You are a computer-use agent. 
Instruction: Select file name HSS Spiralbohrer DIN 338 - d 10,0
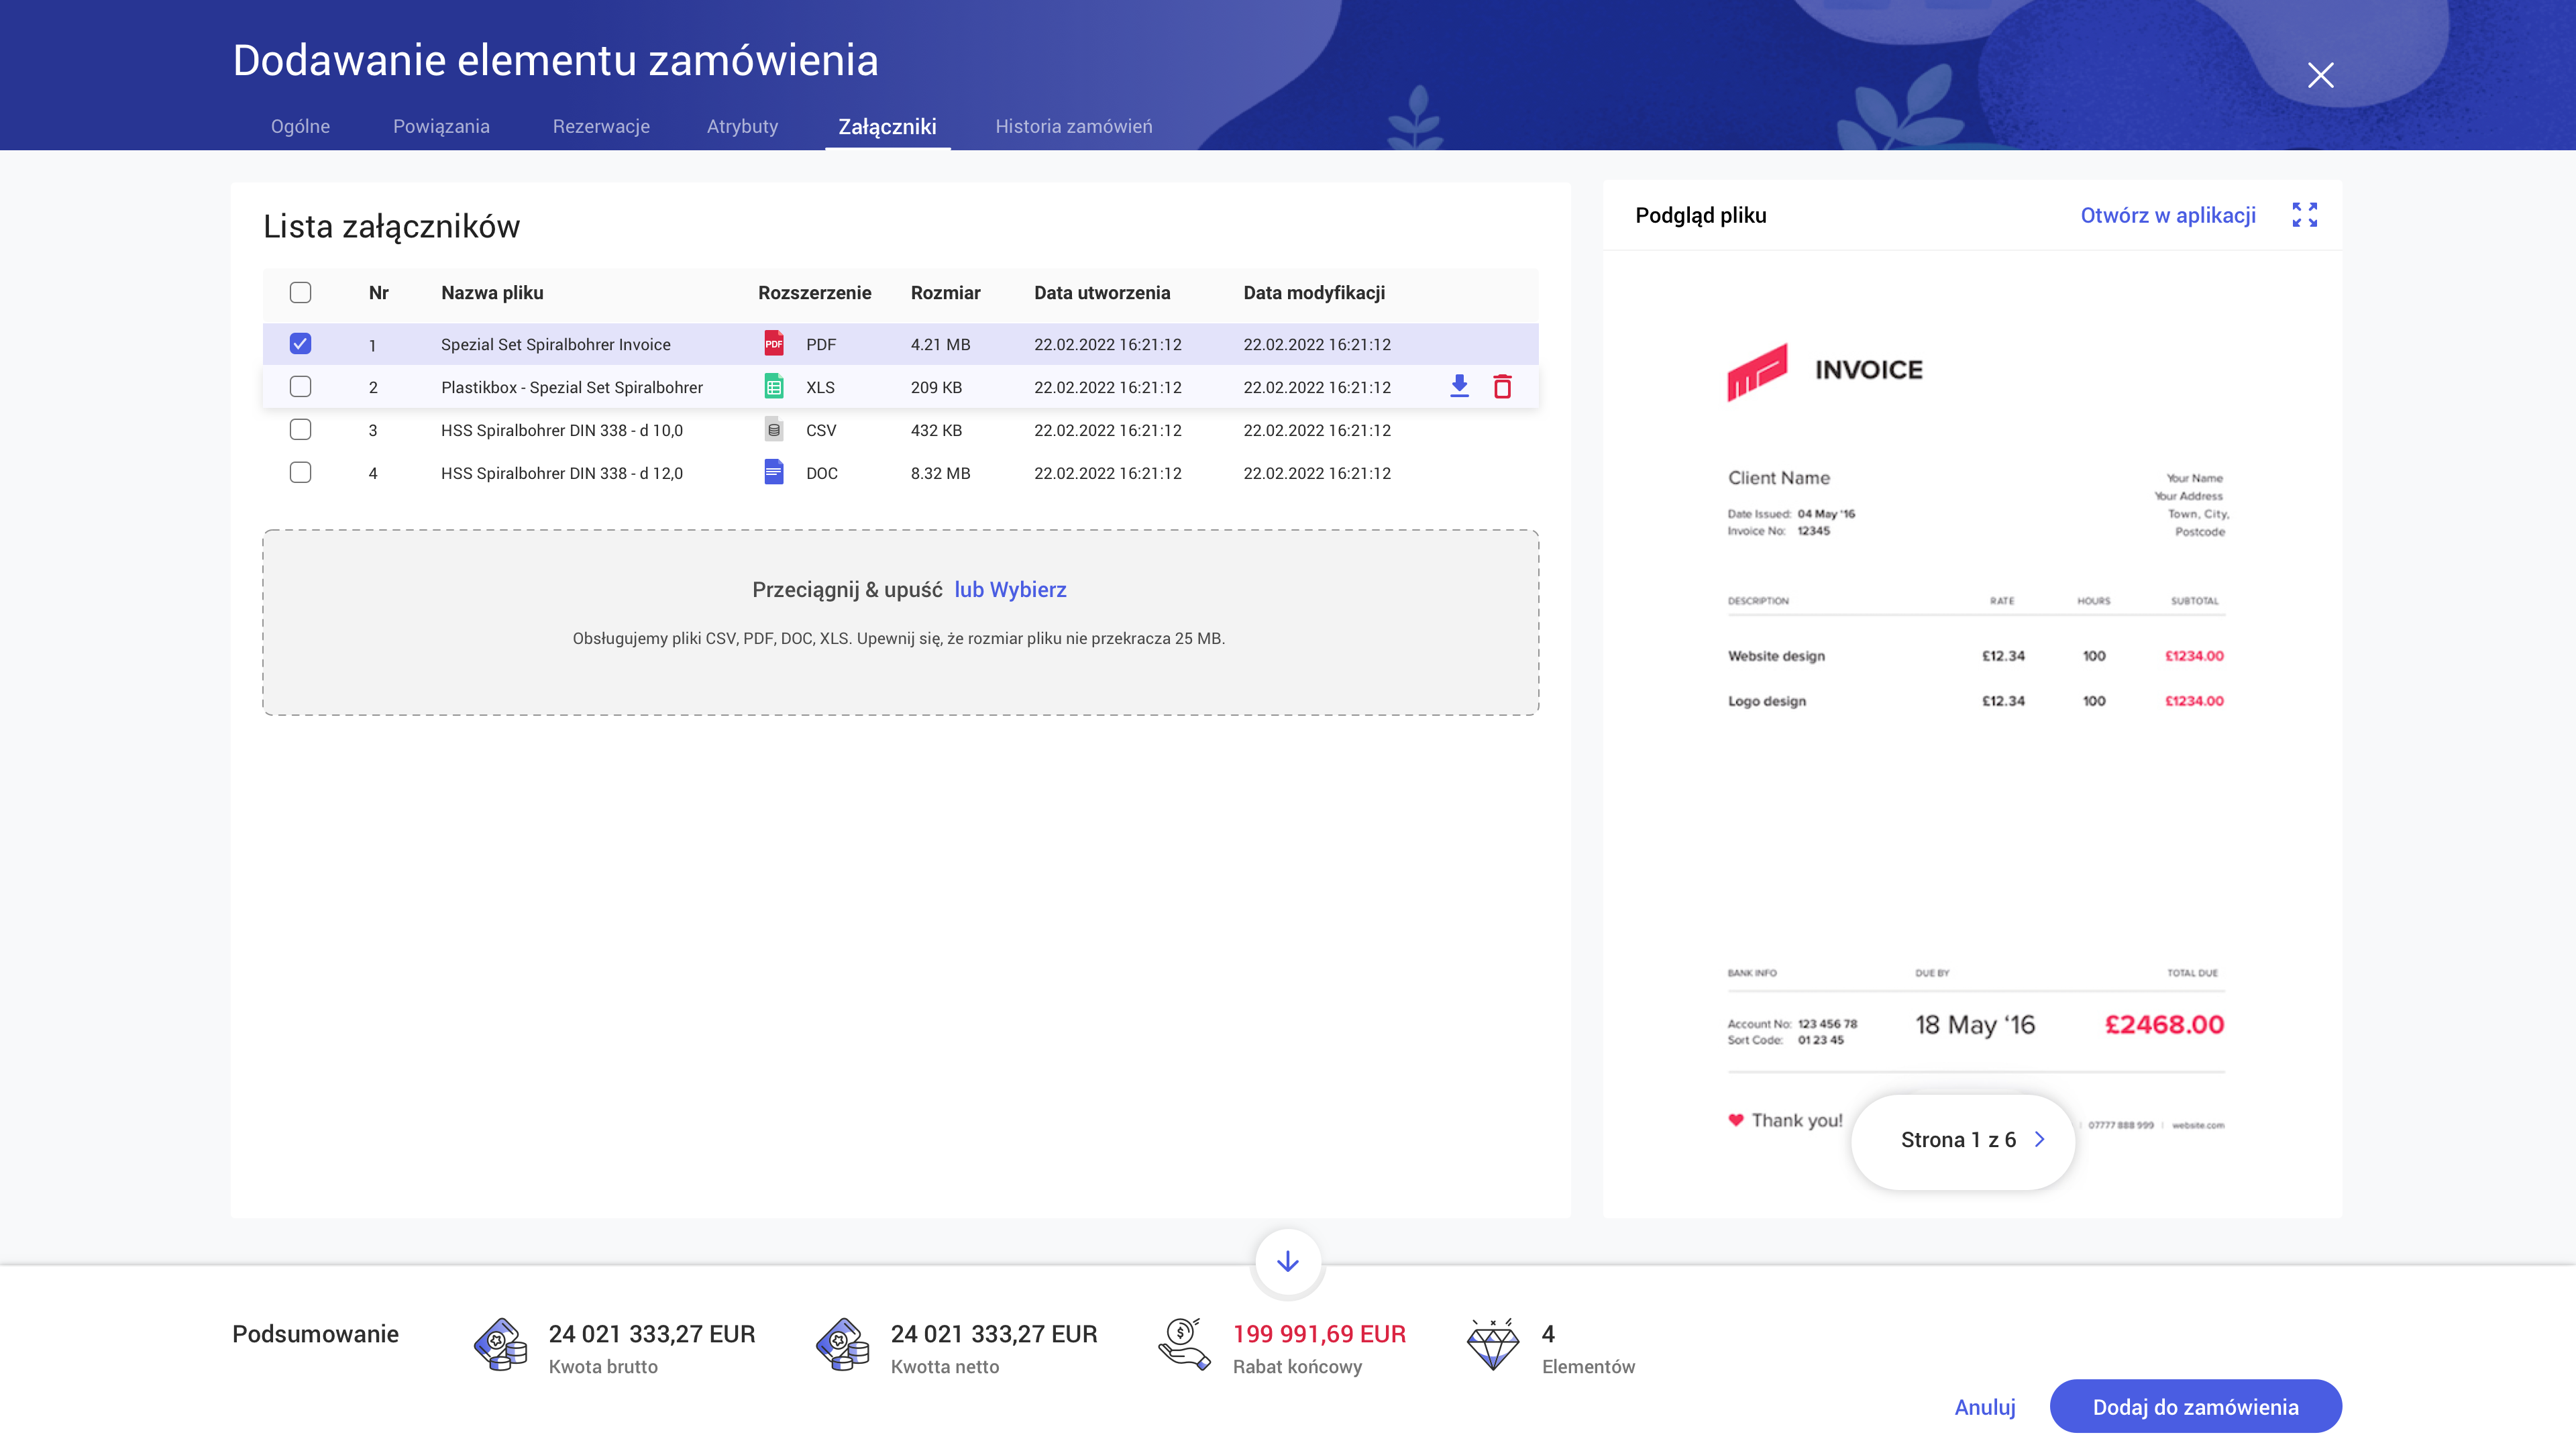pos(562,430)
